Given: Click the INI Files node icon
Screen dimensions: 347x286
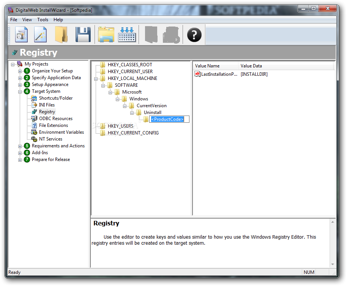Looking at the screenshot, I should pos(34,105).
